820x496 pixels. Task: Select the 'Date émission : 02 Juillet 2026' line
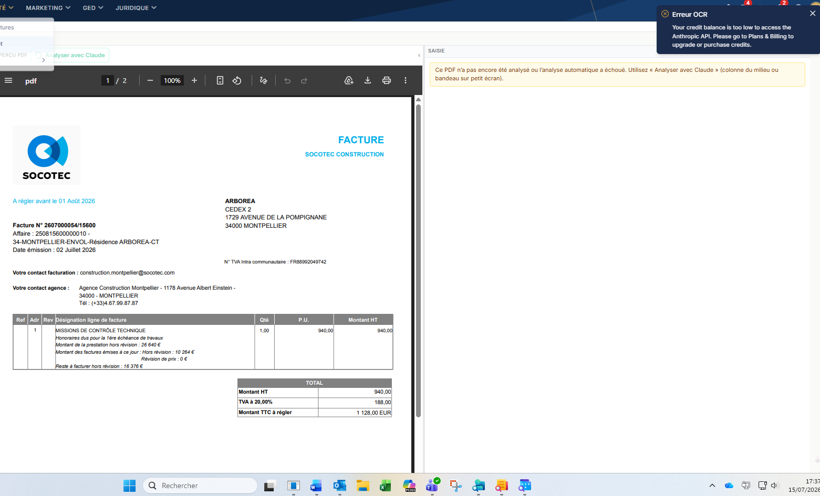(x=54, y=250)
